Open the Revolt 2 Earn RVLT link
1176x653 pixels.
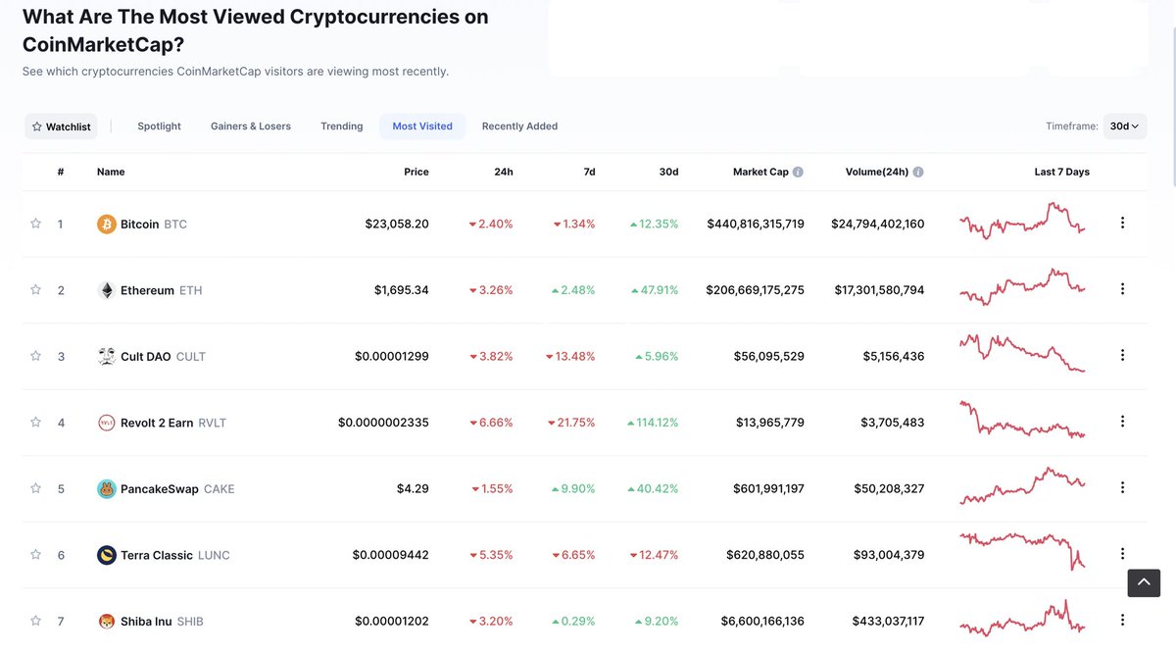coord(173,423)
